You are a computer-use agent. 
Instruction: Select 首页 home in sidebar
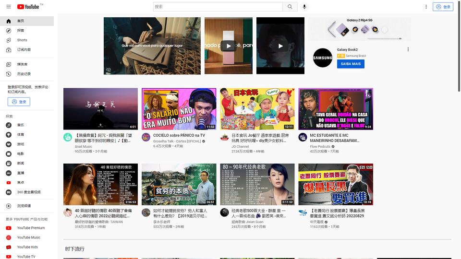[x=27, y=21]
